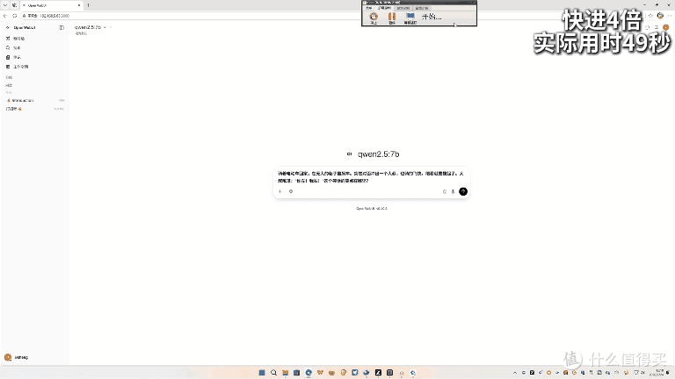
Task: Open the first chat history entry starting with a fire emoji
Action: [35, 101]
